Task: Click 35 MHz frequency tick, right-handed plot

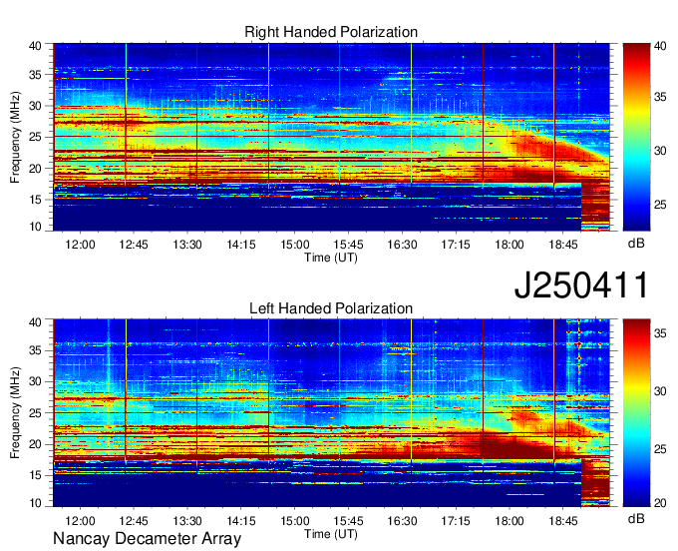Action: [x=35, y=75]
